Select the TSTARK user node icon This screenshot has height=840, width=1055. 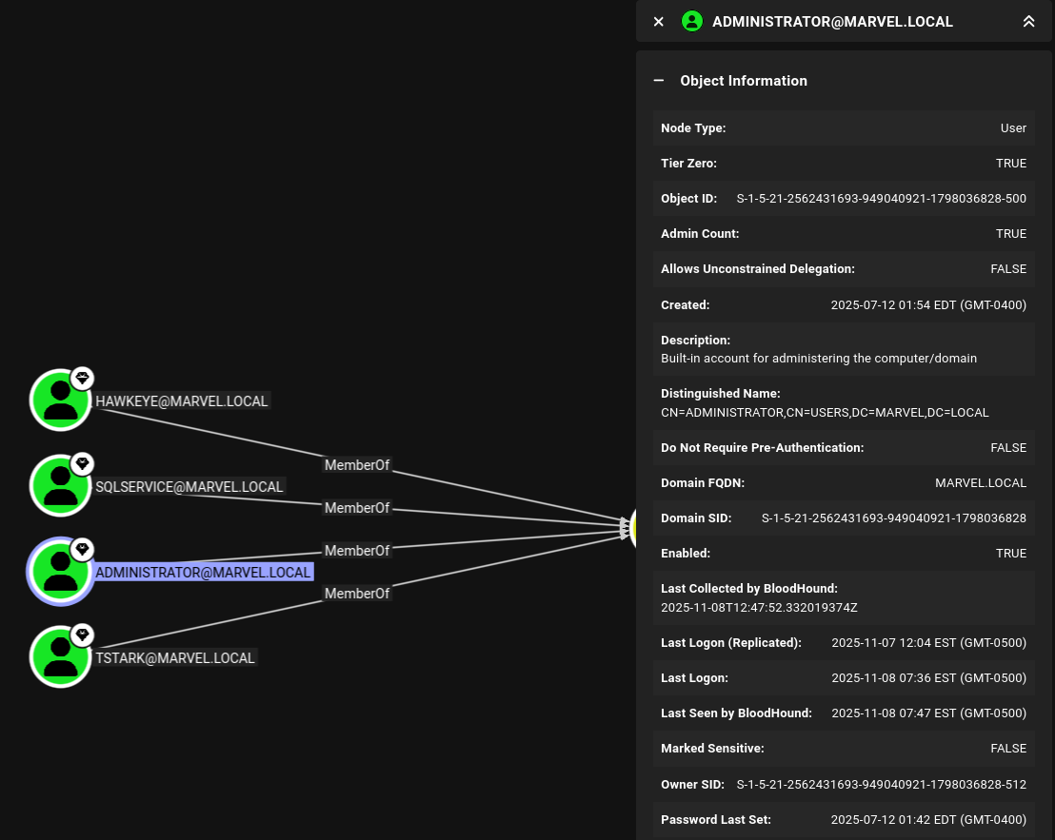click(x=61, y=656)
